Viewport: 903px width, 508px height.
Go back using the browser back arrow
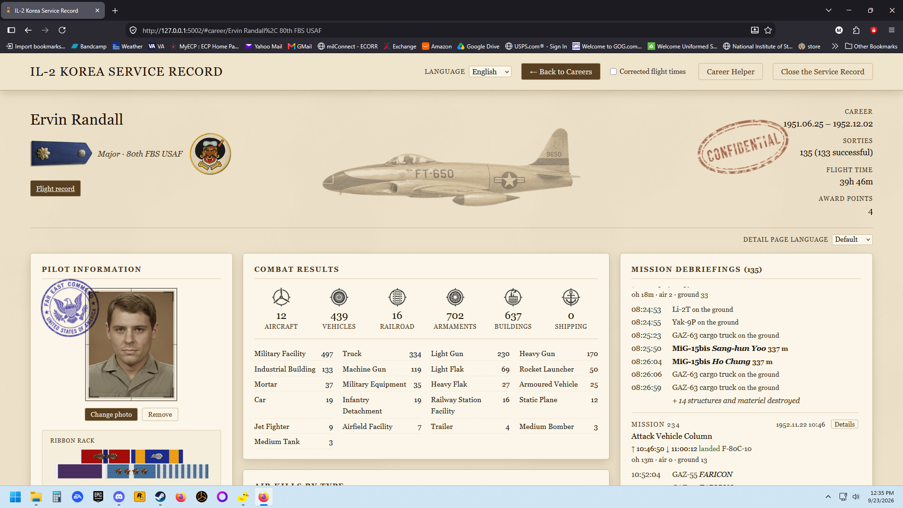[x=28, y=30]
